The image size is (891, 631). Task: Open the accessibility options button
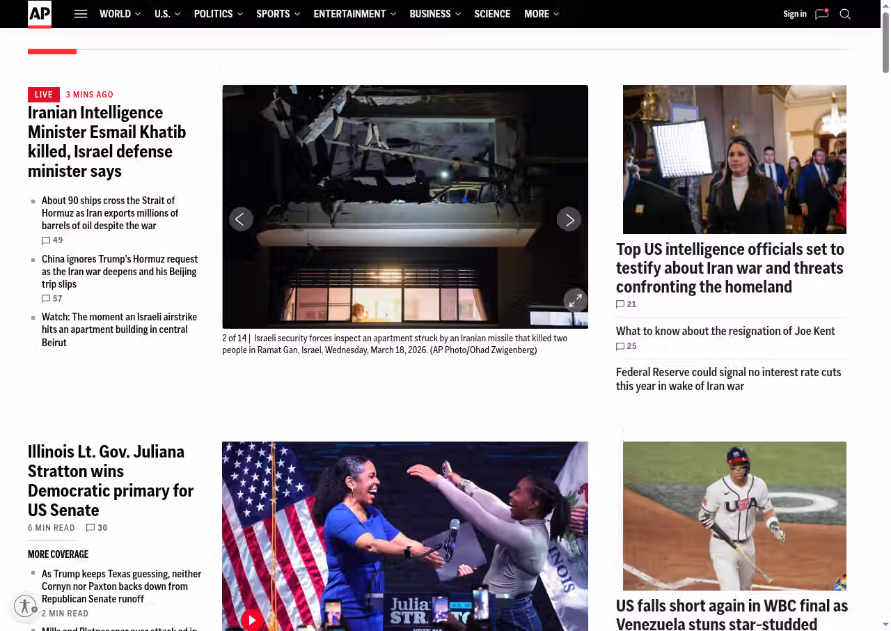pyautogui.click(x=25, y=606)
